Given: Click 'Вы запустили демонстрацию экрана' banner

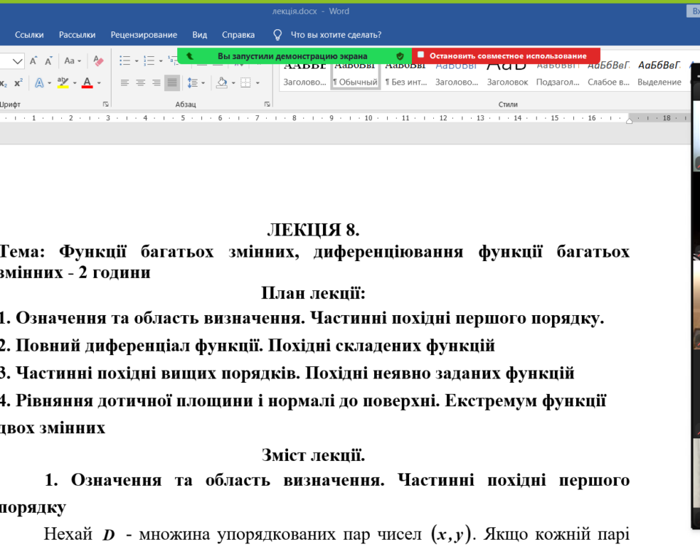Looking at the screenshot, I should [292, 56].
